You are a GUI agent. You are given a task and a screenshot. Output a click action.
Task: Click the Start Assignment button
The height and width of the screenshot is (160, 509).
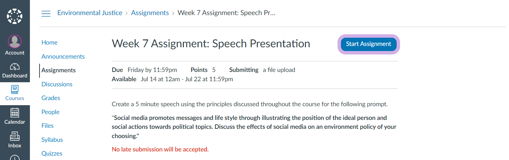tap(368, 44)
